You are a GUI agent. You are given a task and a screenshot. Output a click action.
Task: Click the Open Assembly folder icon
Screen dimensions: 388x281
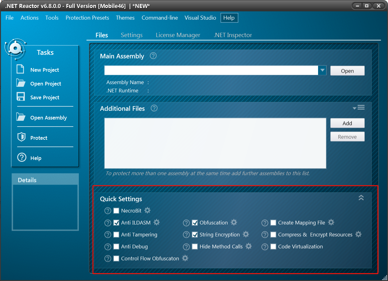(21, 117)
